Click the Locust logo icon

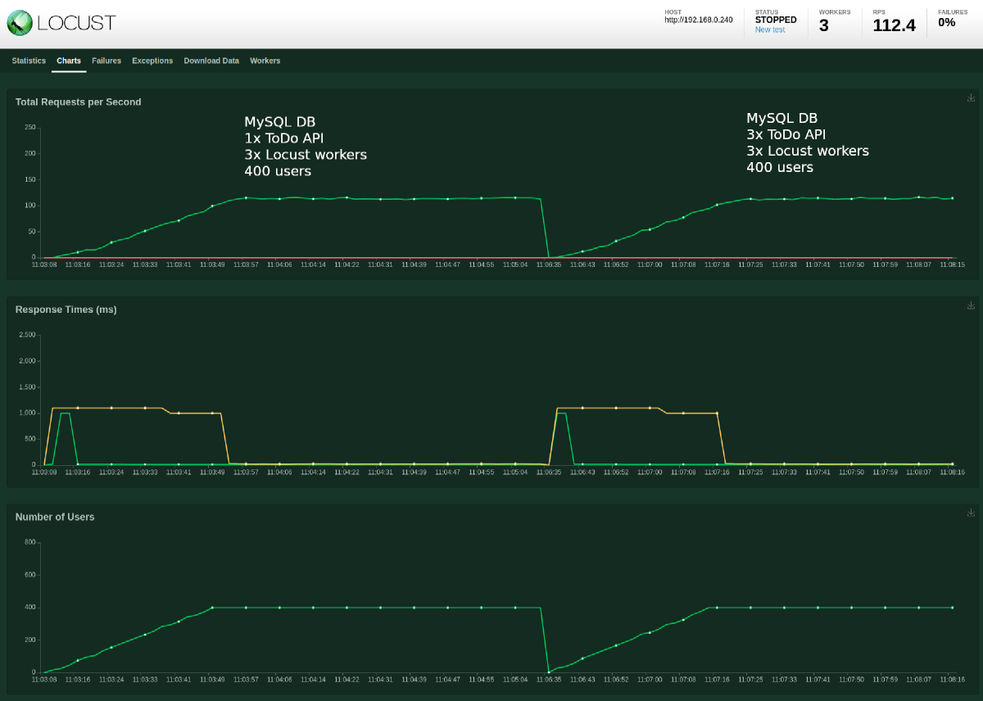(20, 23)
